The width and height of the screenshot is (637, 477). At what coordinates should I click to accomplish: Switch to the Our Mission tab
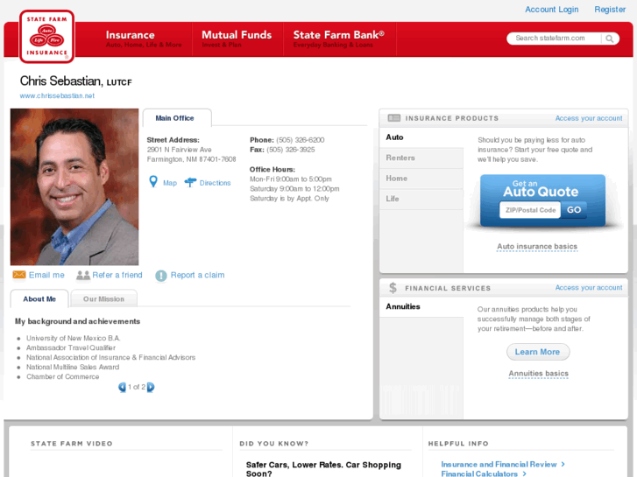coord(103,299)
